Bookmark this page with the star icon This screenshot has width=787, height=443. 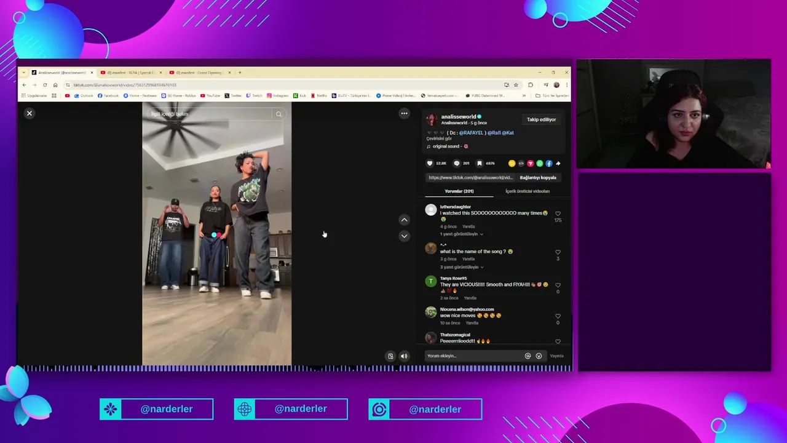[516, 85]
